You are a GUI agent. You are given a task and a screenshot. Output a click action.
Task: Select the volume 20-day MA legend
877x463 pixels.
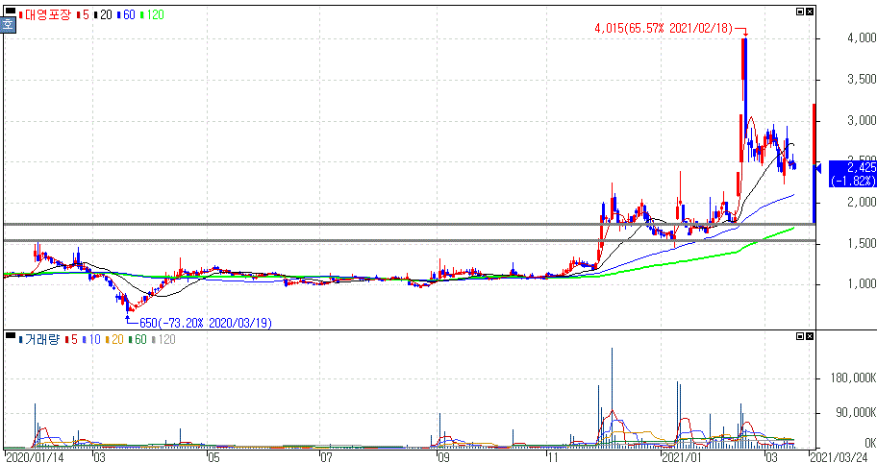click(x=114, y=340)
